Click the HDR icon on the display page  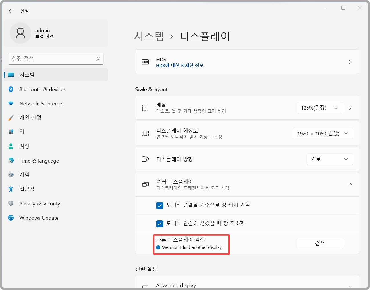[x=145, y=62]
